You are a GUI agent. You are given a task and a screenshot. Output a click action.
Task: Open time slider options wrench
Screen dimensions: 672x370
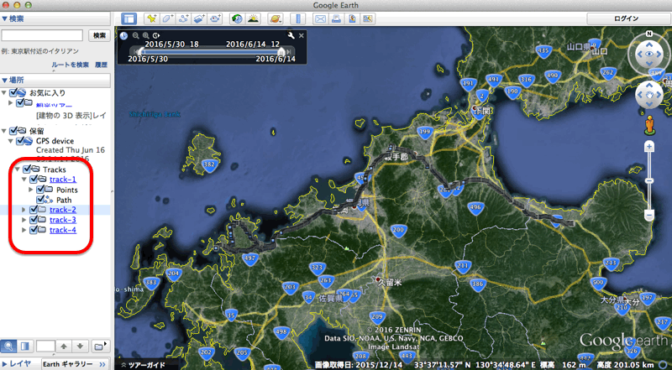point(291,35)
